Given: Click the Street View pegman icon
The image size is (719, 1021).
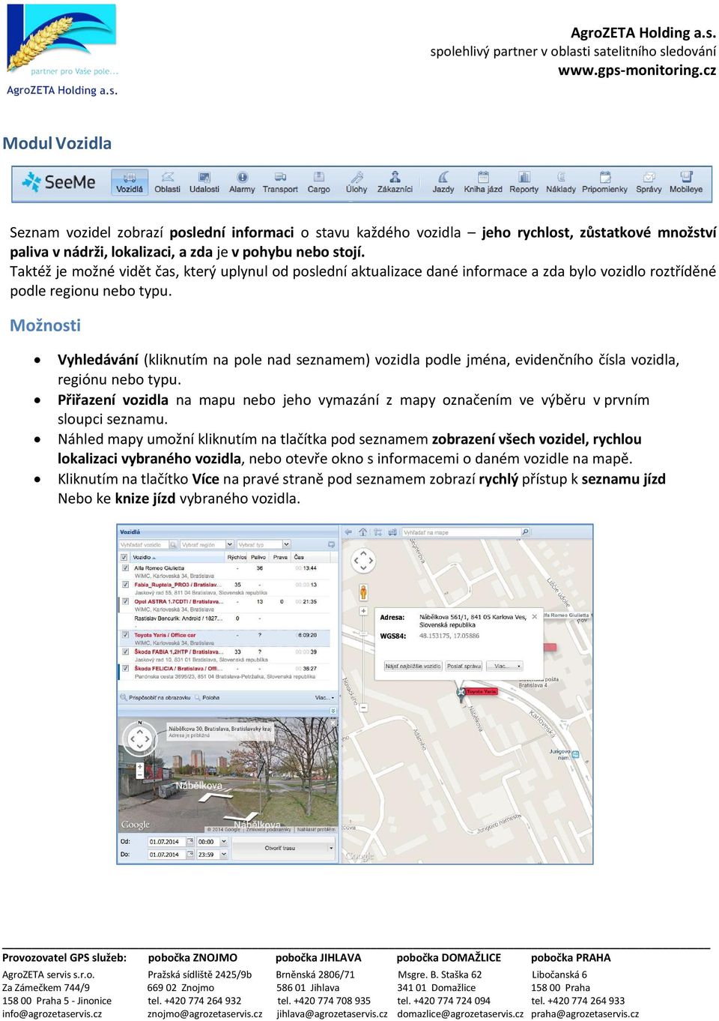Looking at the screenshot, I should [x=363, y=592].
